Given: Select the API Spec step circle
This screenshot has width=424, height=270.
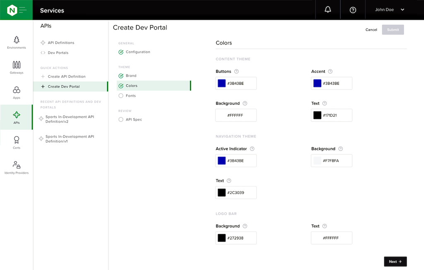Looking at the screenshot, I should click(121, 119).
